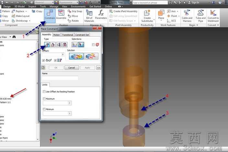Click the Limits tab
Screen dimensions: 228x152
tap(45, 85)
